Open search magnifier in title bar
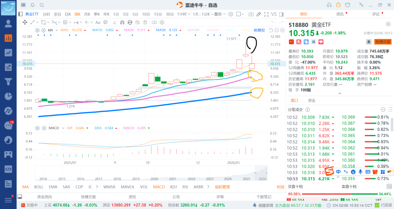 pyautogui.click(x=42, y=5)
